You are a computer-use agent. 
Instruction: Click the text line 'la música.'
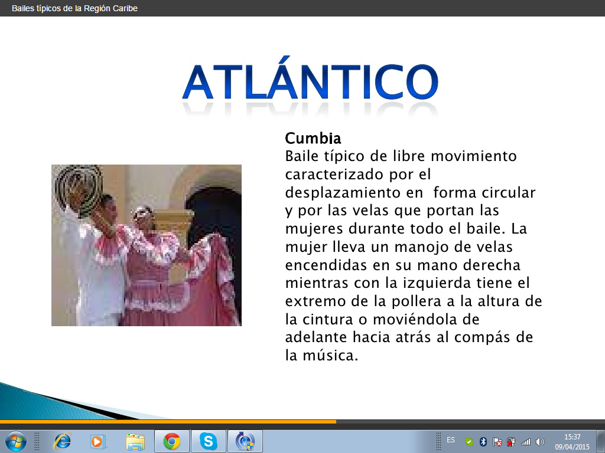[322, 355]
